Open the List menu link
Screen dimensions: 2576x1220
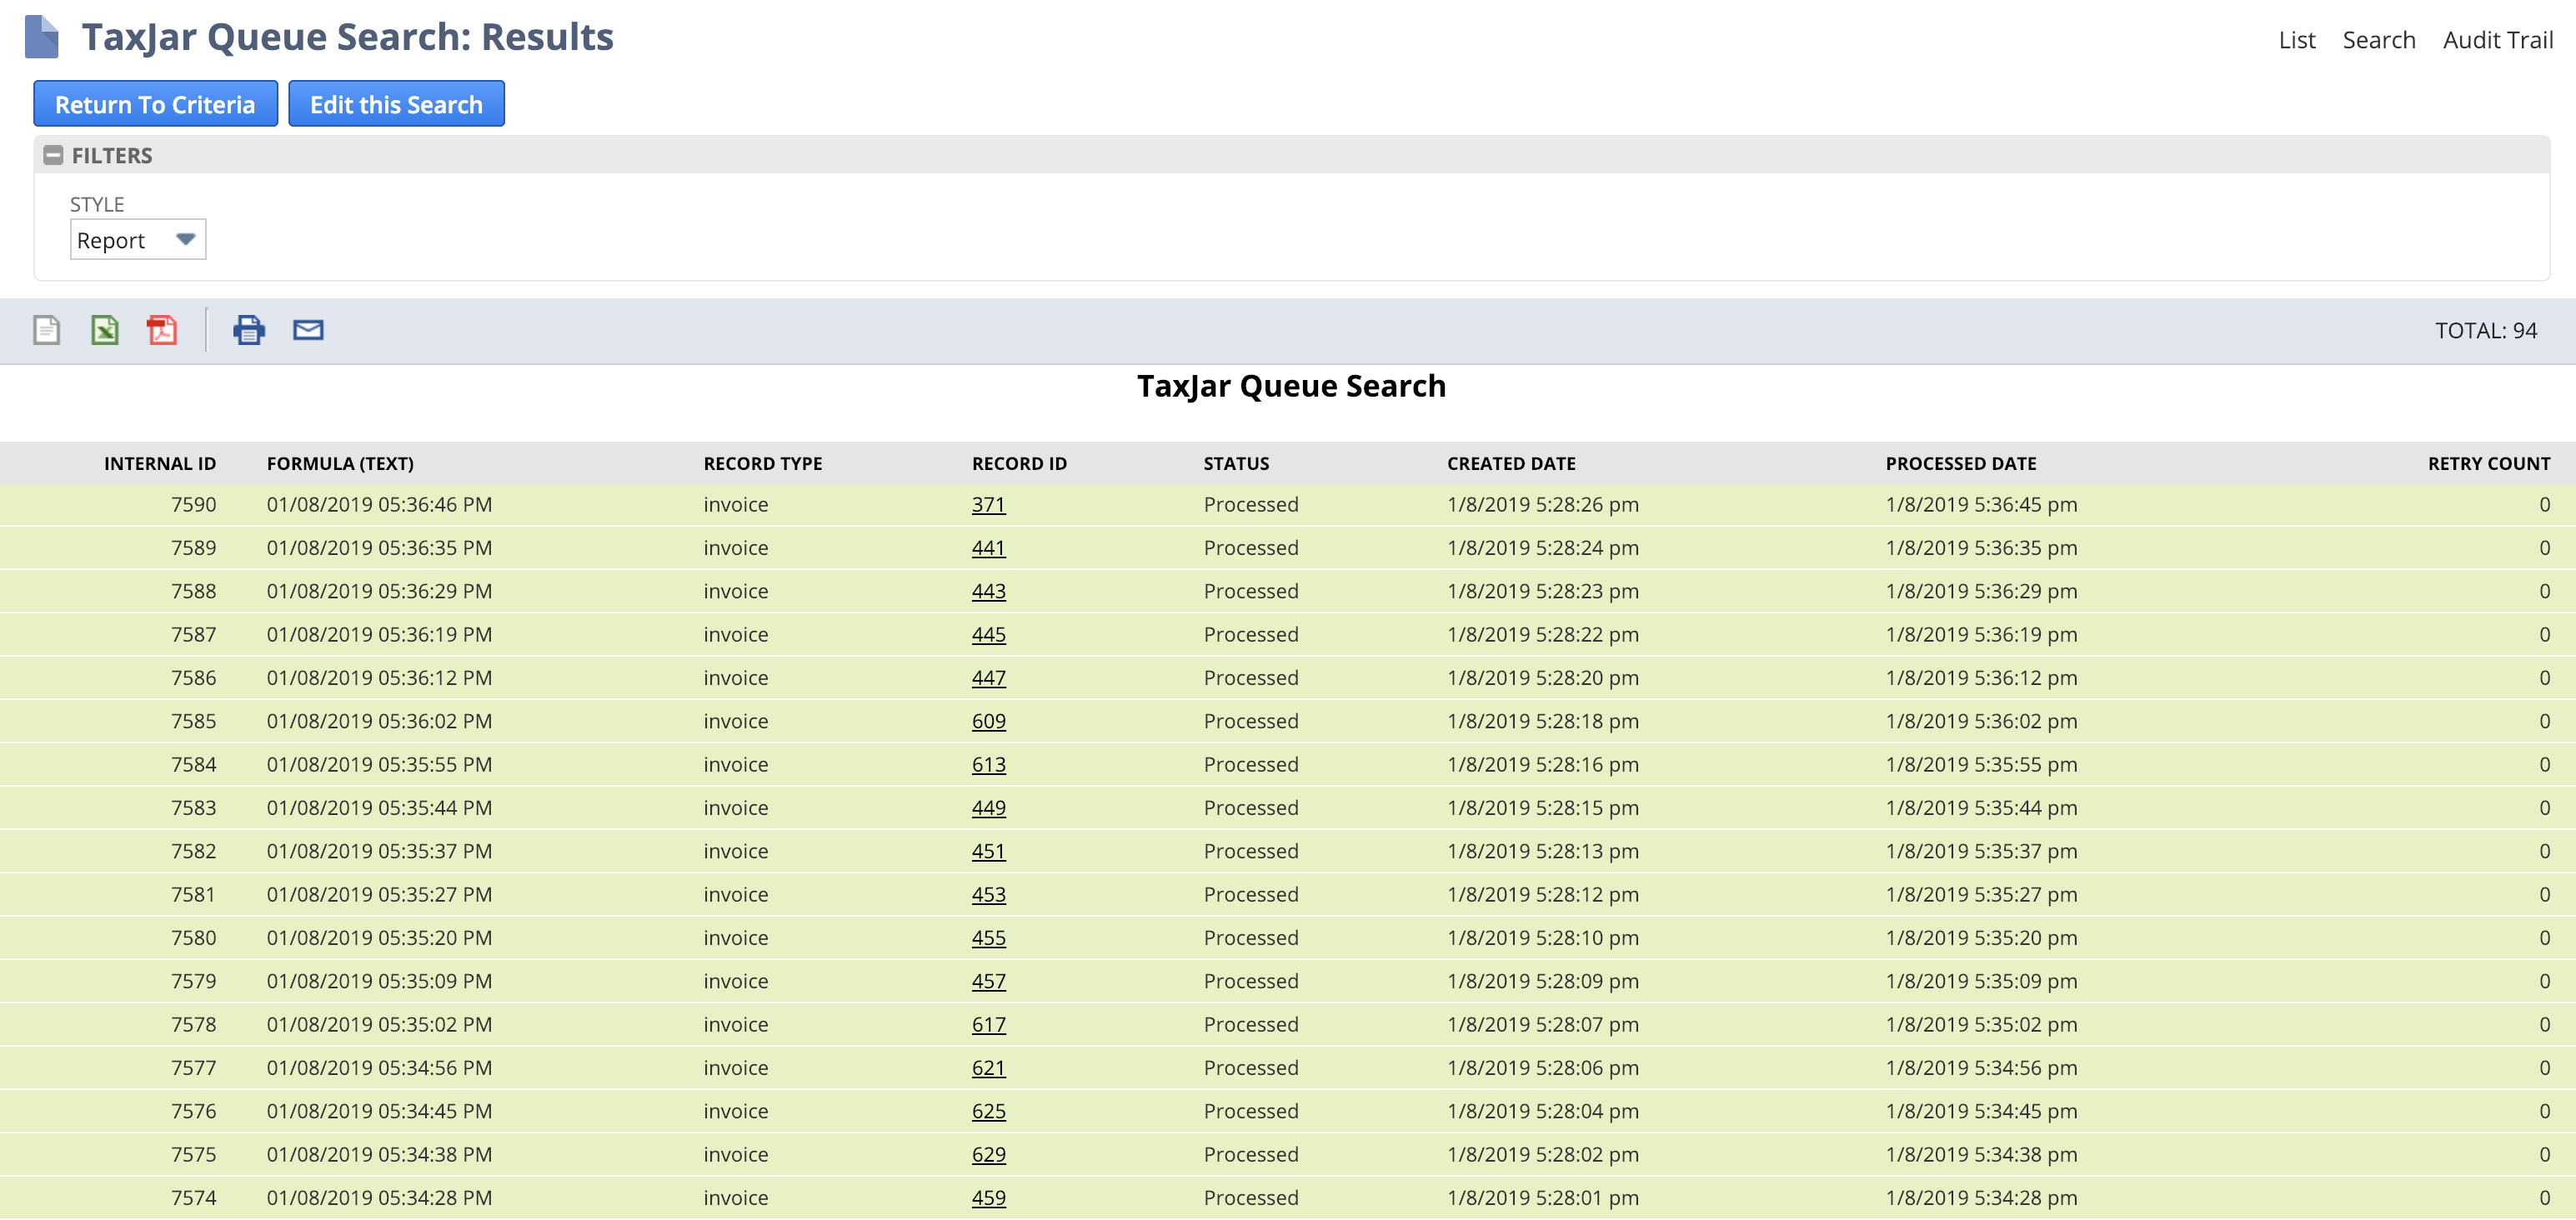2297,40
